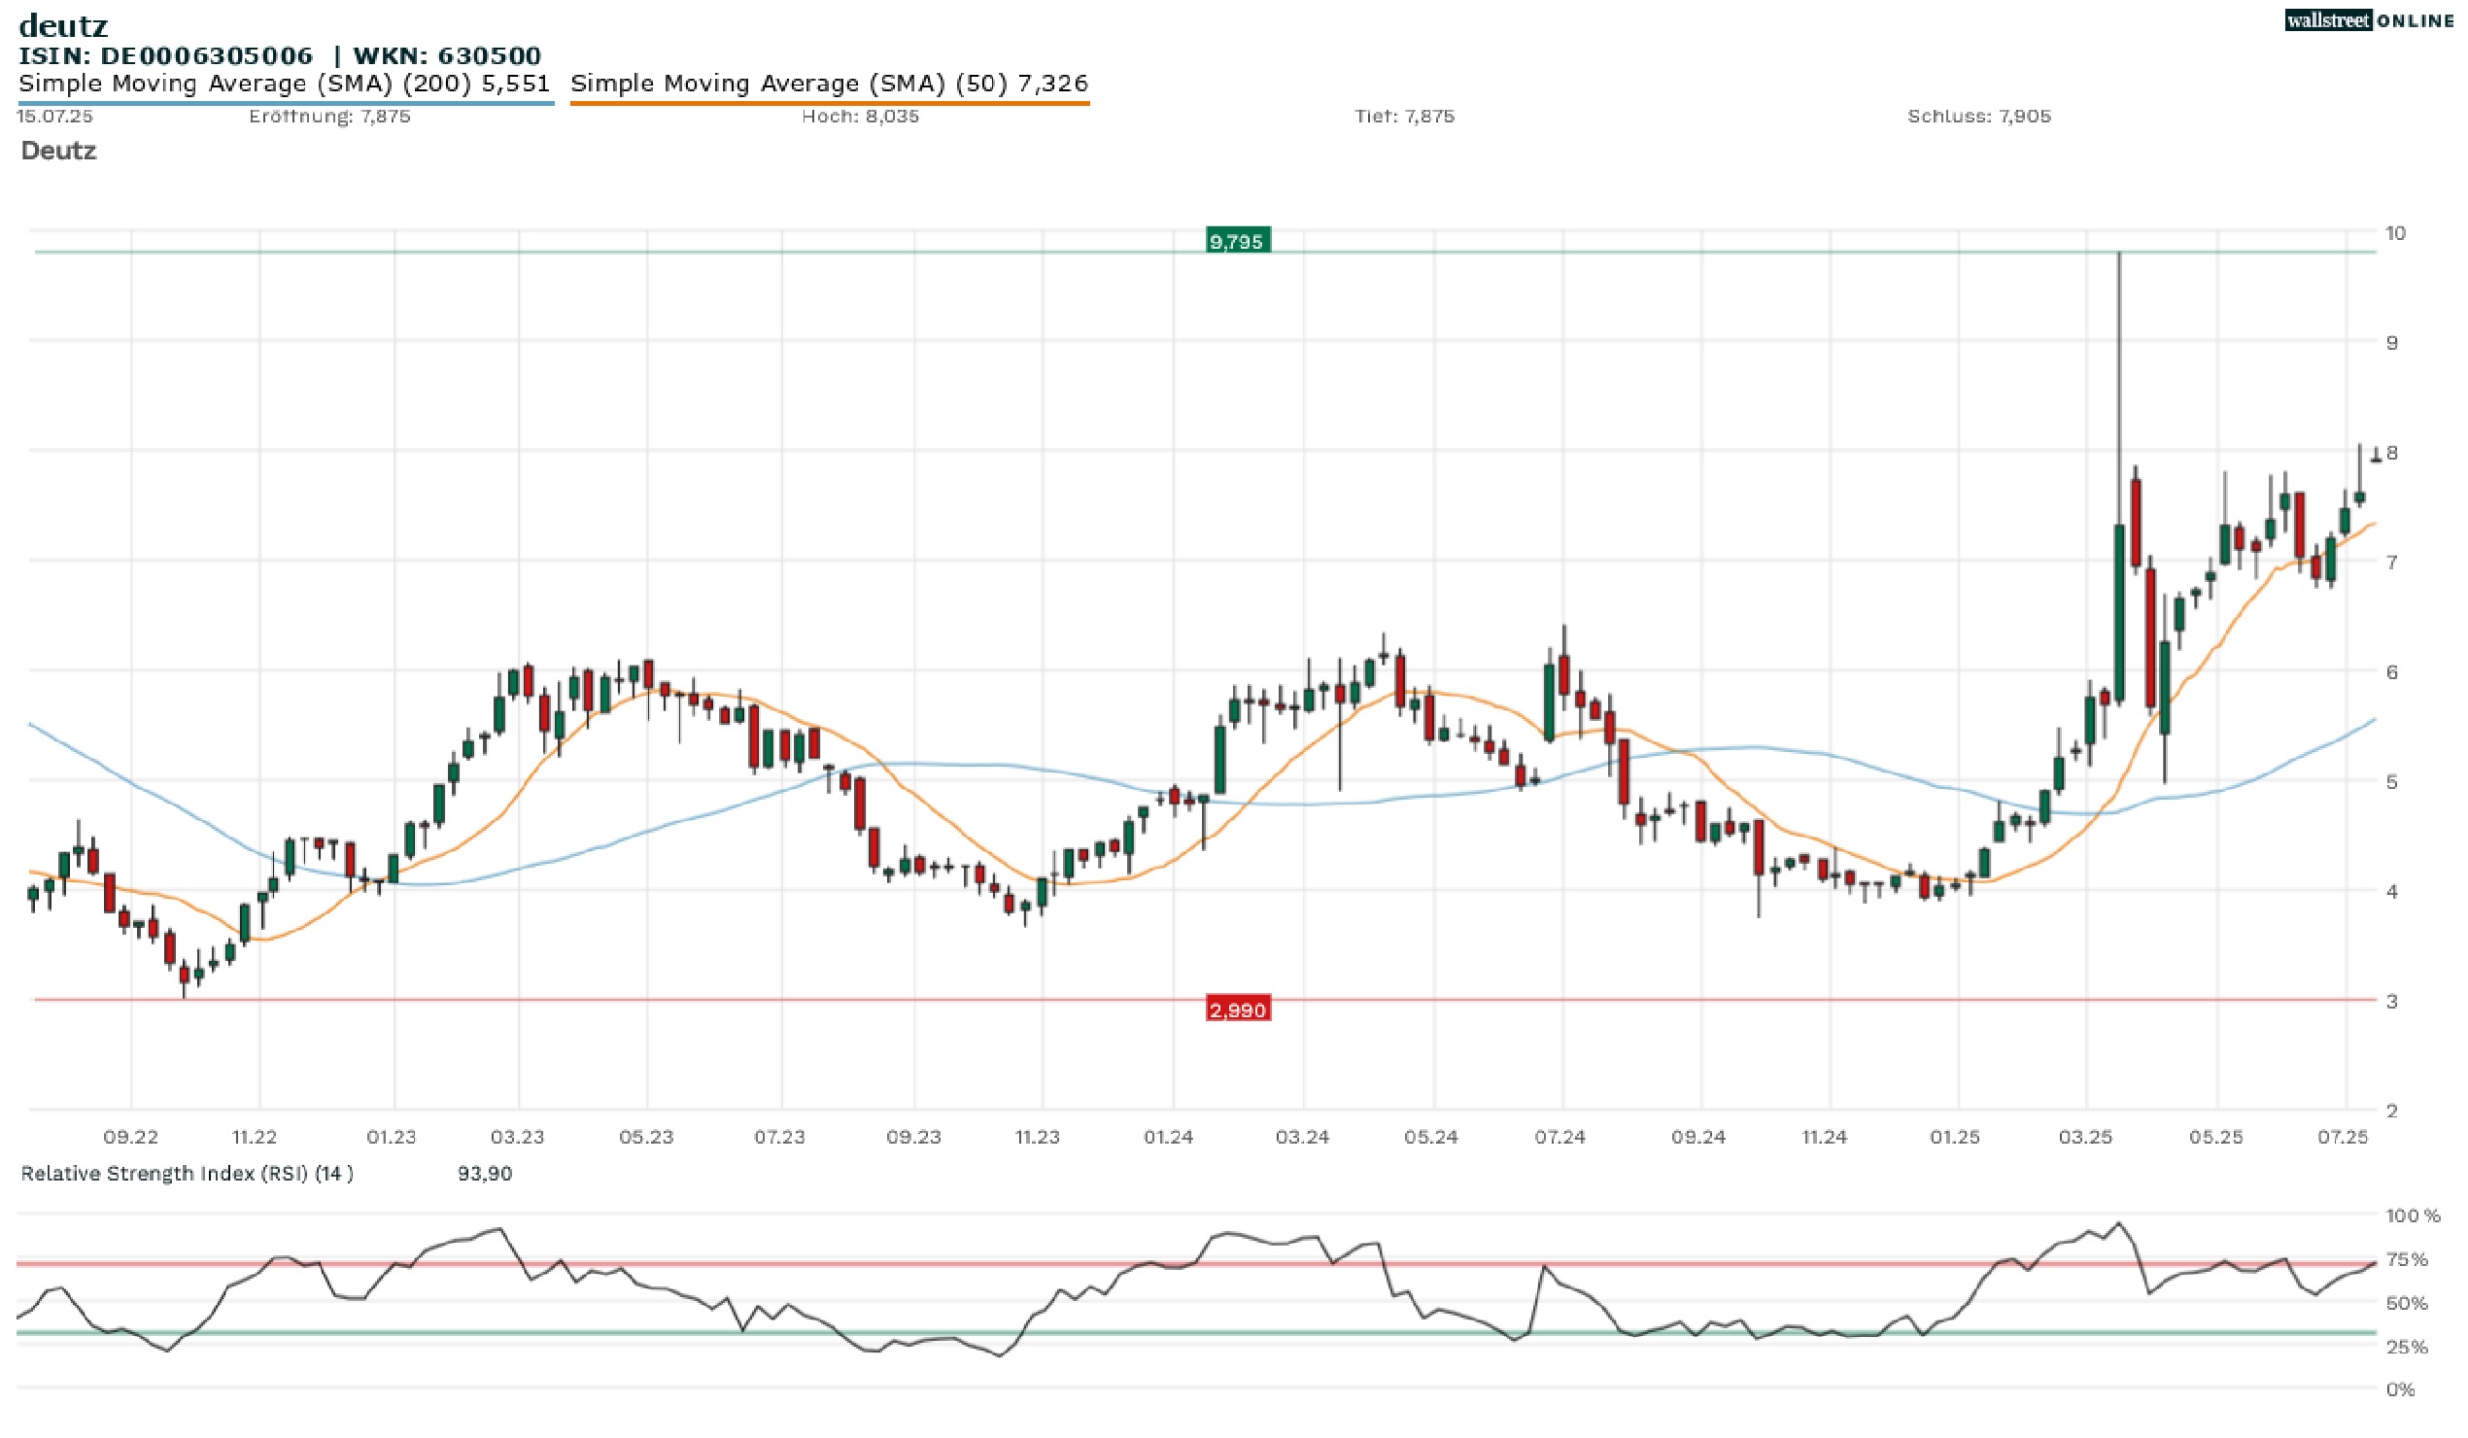Click the RSI axis label 25%
This screenshot has height=1438, width=2468.
[2406, 1347]
